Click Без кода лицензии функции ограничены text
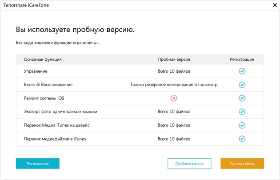This screenshot has height=180, width=280. [x=57, y=43]
